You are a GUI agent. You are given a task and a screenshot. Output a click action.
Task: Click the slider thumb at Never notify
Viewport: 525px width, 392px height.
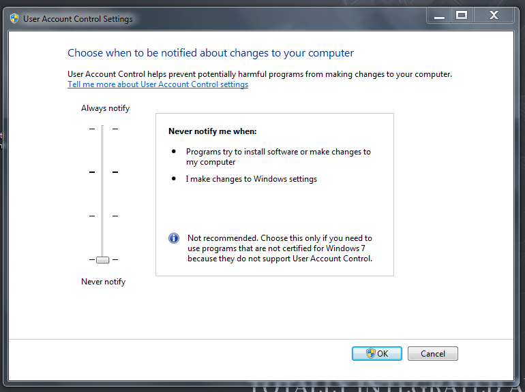(102, 260)
